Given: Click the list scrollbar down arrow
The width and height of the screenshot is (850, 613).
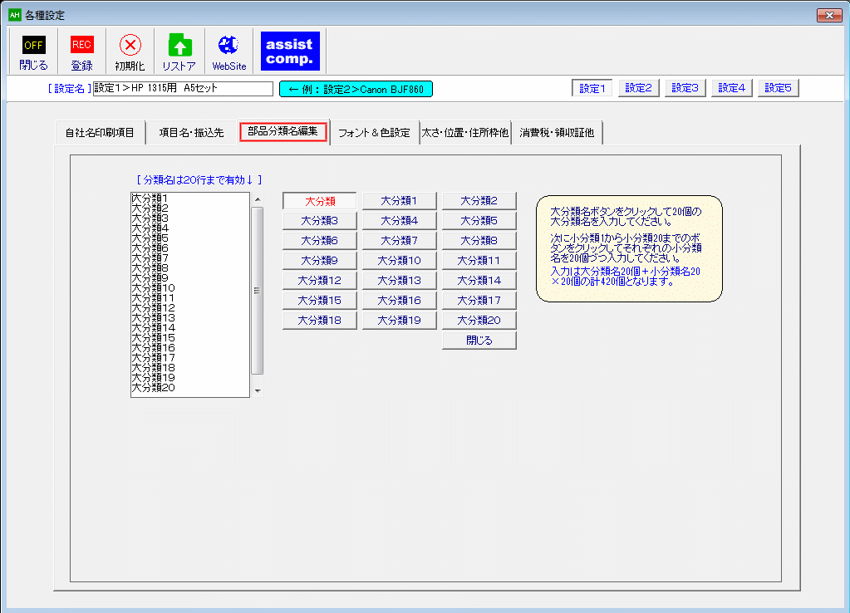Looking at the screenshot, I should click(x=256, y=392).
